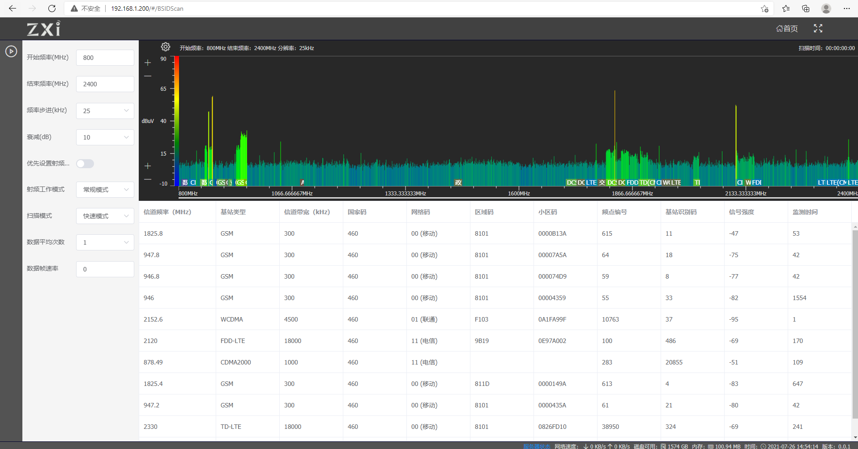Click the tall spectrum peak near 1825 MHz
858x449 pixels.
click(615, 138)
